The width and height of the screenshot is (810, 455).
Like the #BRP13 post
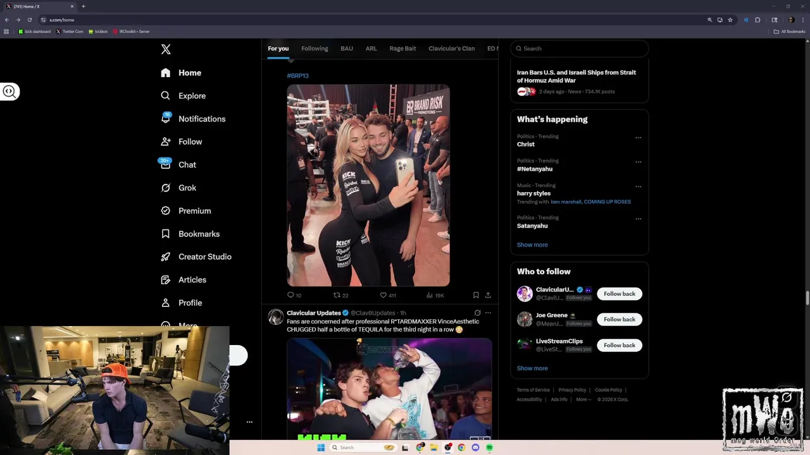tap(388, 295)
